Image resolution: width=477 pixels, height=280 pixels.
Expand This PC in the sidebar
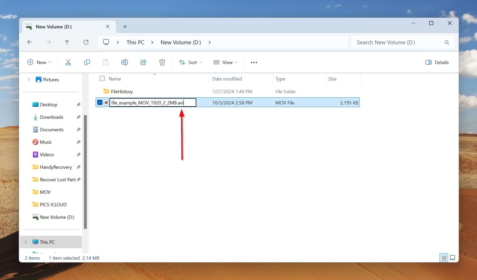(x=26, y=242)
